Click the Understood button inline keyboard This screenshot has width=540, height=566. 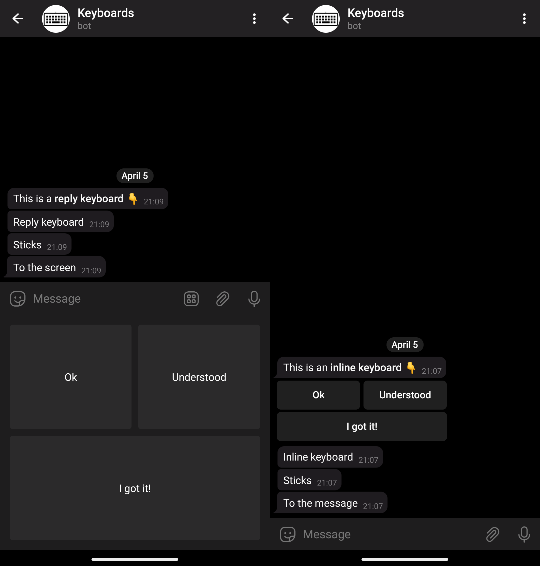coord(405,395)
